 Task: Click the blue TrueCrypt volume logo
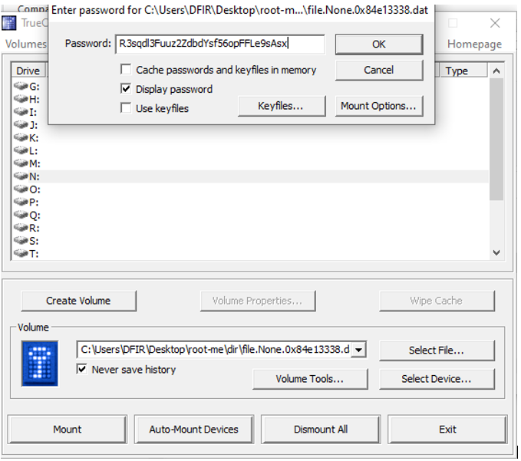click(40, 364)
